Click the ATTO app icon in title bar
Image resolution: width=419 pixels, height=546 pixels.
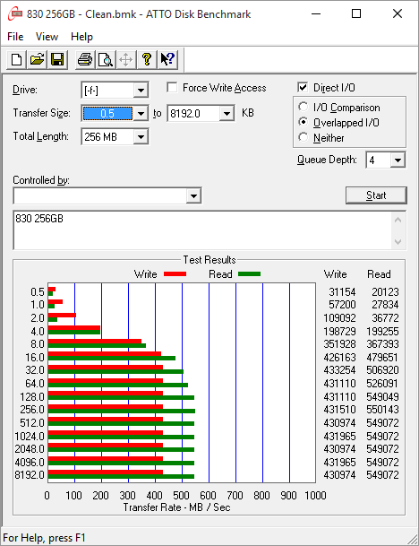click(15, 14)
